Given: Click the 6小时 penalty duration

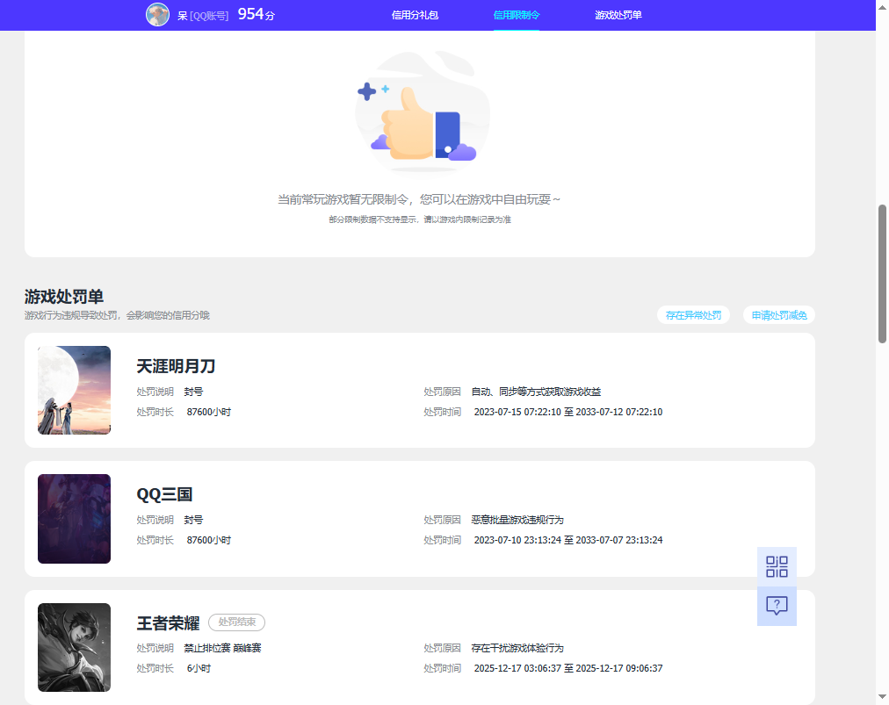Looking at the screenshot, I should tap(199, 668).
